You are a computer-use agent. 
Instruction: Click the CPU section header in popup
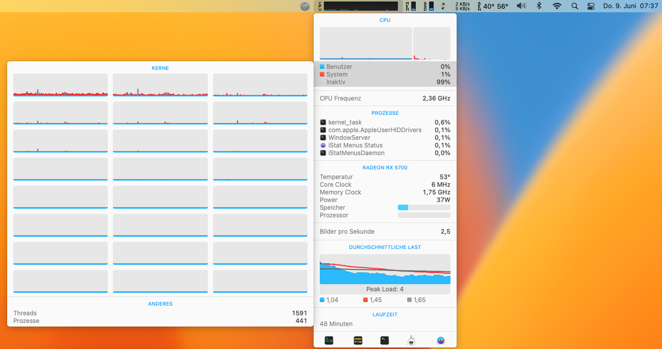[385, 20]
